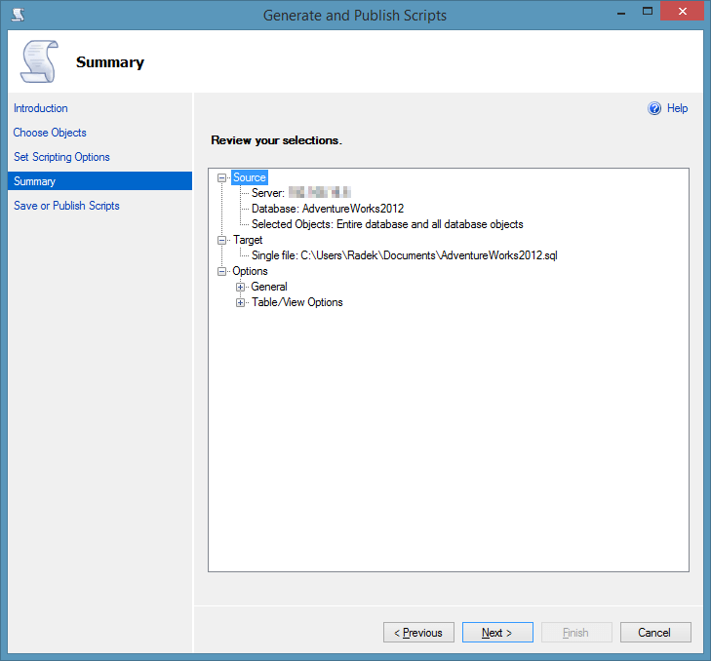Expand the Table/View Options node
Image resolution: width=711 pixels, height=661 pixels.
[240, 302]
